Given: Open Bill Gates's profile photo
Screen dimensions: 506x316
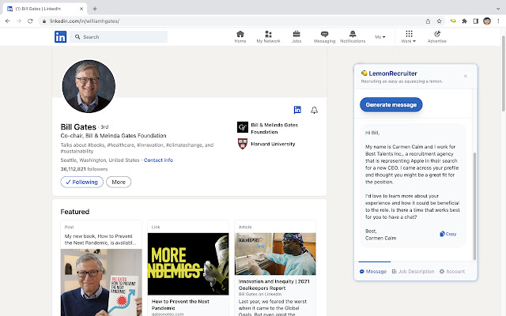Looking at the screenshot, I should (89, 85).
